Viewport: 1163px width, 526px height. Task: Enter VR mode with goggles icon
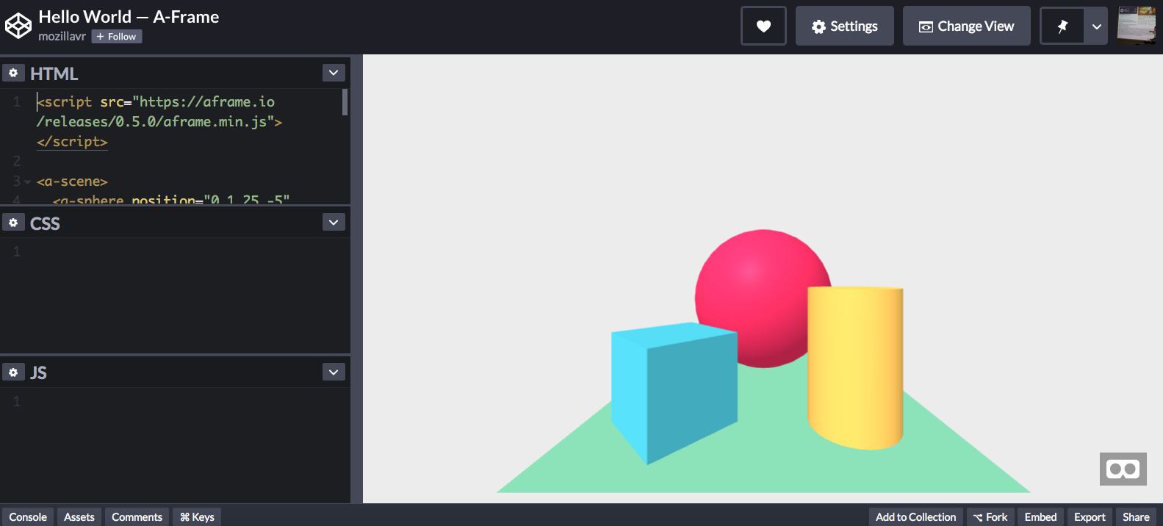tap(1123, 469)
